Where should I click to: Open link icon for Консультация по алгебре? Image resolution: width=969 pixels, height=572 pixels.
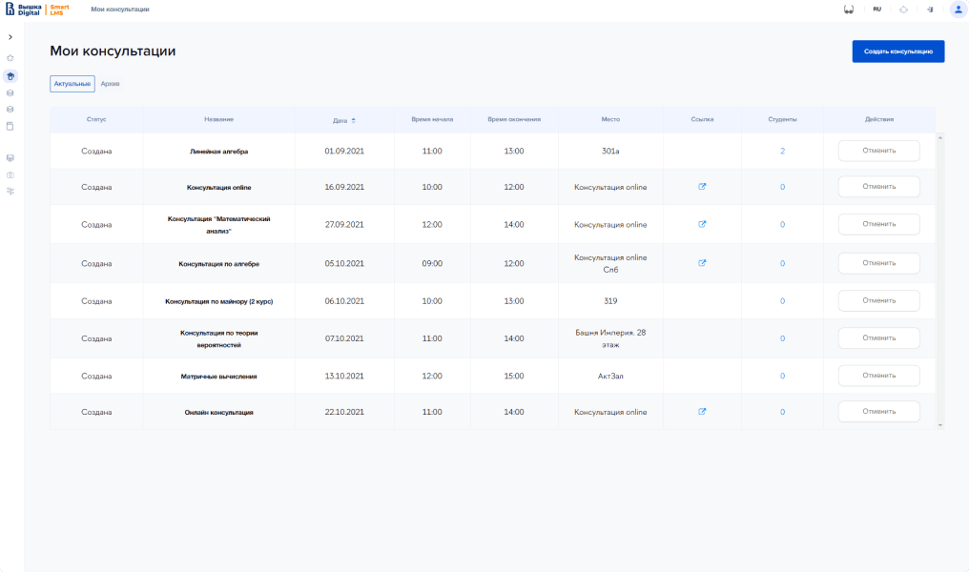[702, 263]
